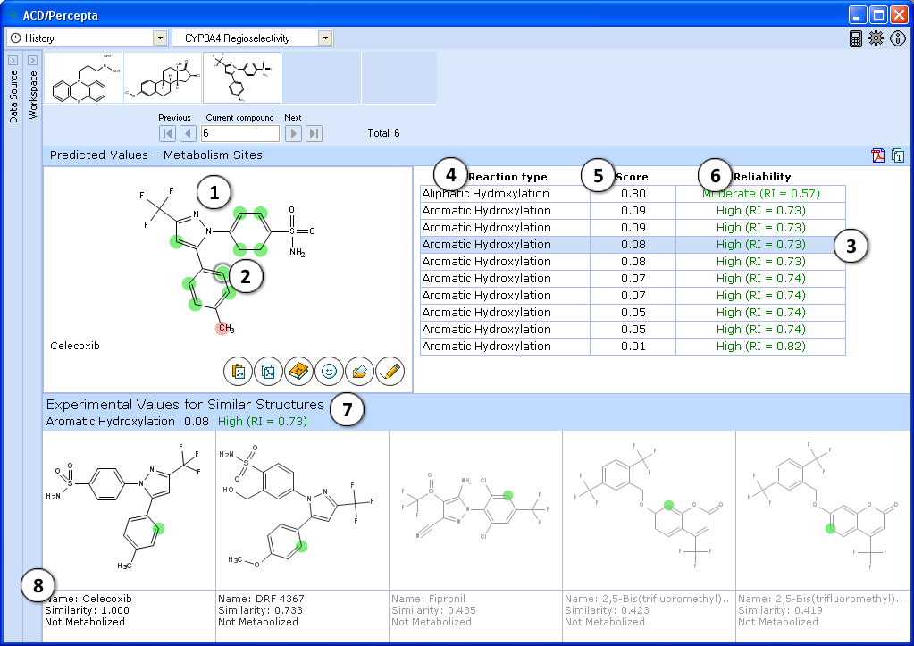Expand the Data Source side panel
This screenshot has height=646, width=914.
click(13, 61)
